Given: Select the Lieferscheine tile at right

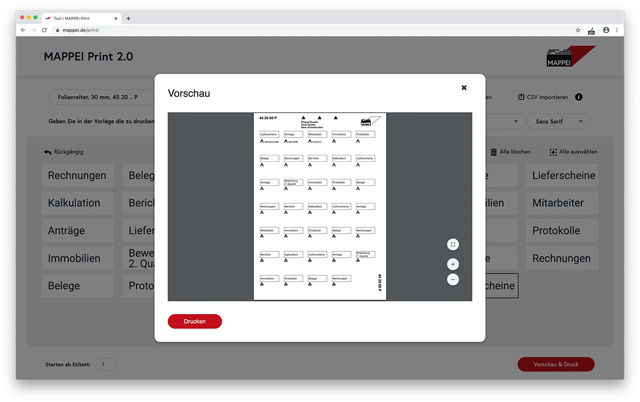Looking at the screenshot, I should coord(562,176).
